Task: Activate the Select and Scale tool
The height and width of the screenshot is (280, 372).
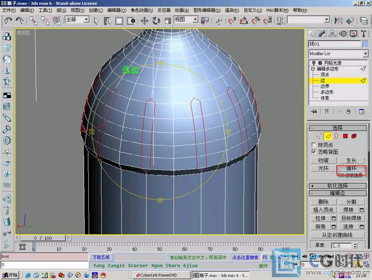Action: click(x=168, y=21)
